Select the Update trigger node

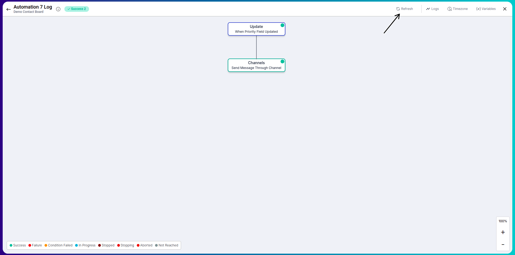click(256, 29)
